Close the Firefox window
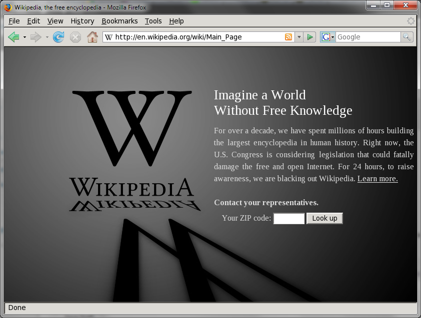 [405, 5]
